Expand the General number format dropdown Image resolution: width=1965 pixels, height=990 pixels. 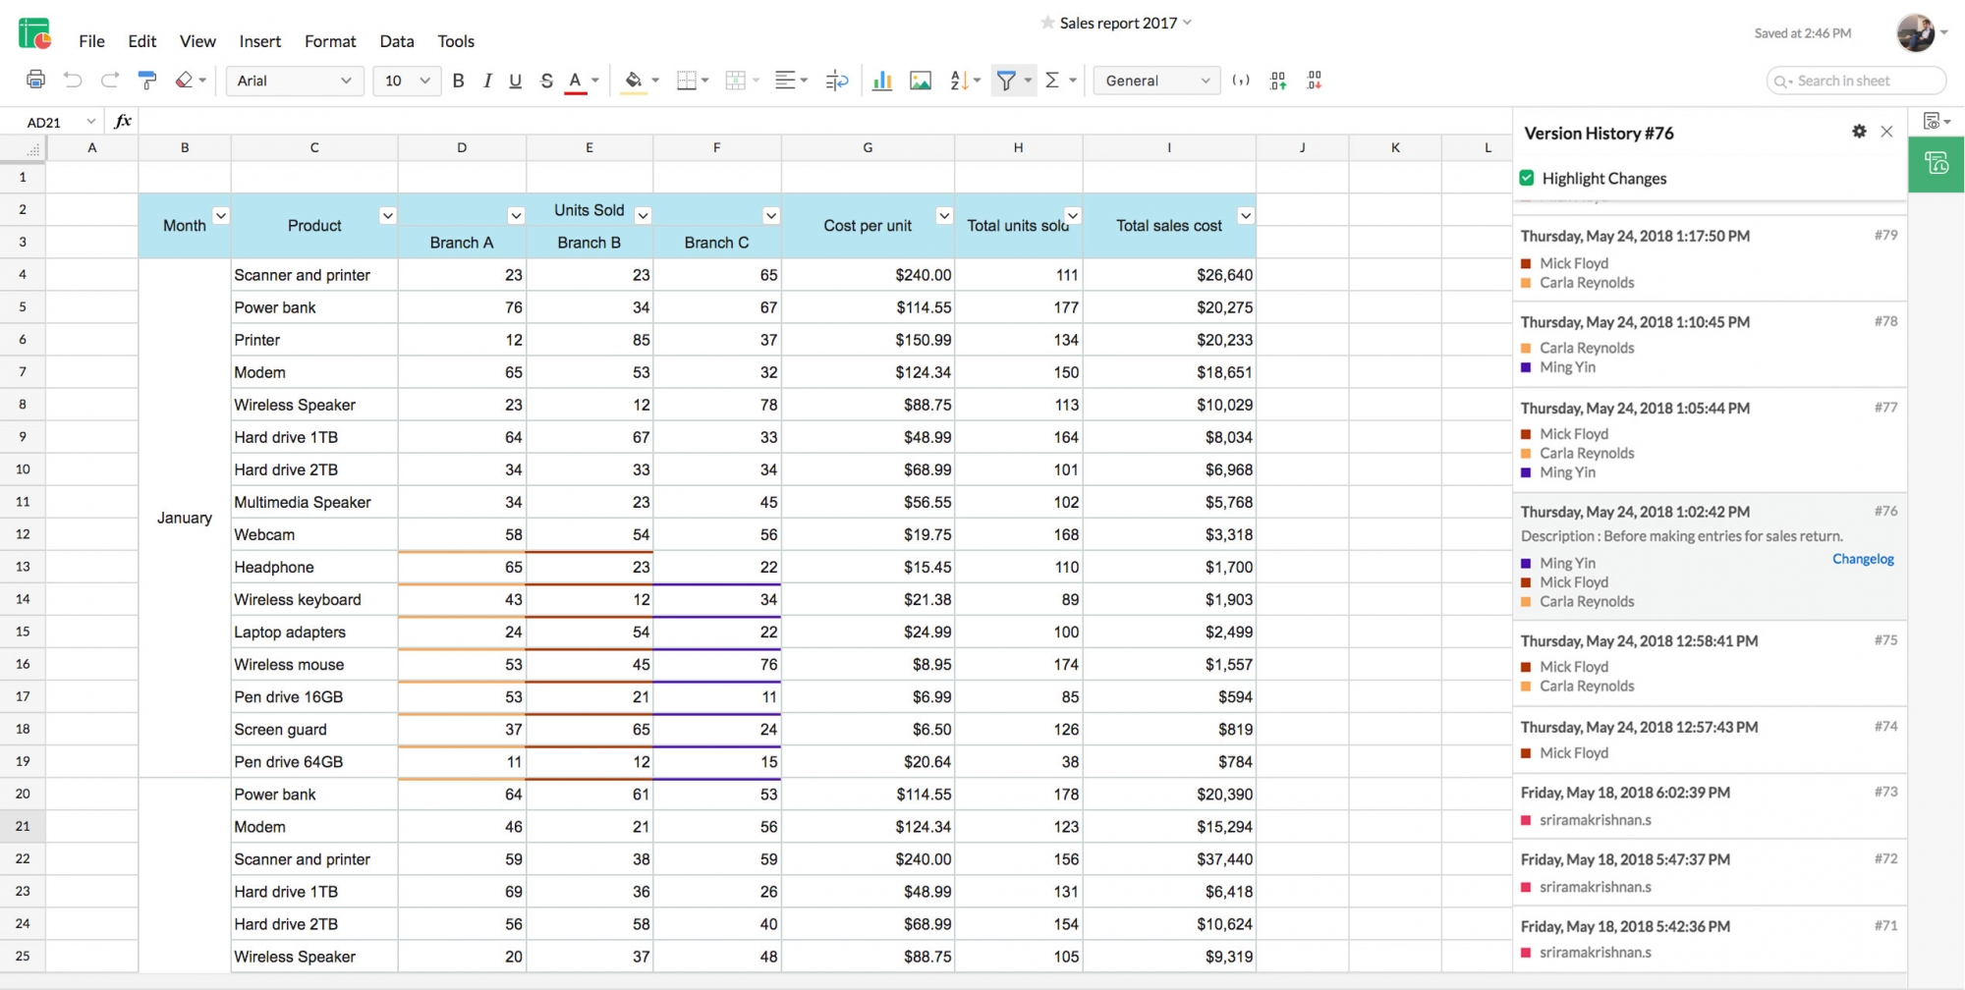pos(1156,81)
